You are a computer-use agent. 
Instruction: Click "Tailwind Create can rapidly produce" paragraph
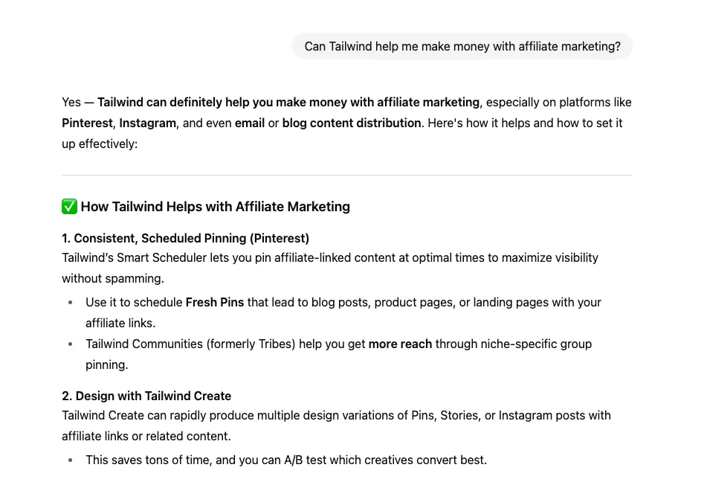pos(336,415)
